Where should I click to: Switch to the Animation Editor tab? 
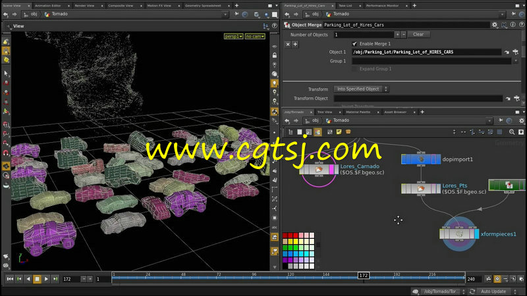pyautogui.click(x=47, y=6)
